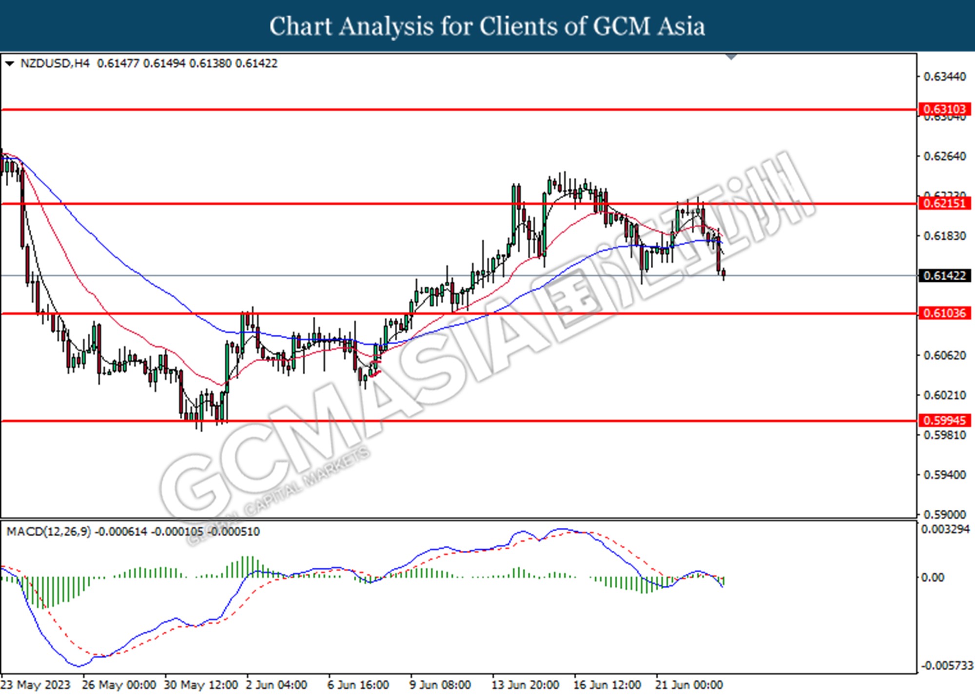Click the 21 Jun 00:00 time label
975x696 pixels.
(x=689, y=685)
